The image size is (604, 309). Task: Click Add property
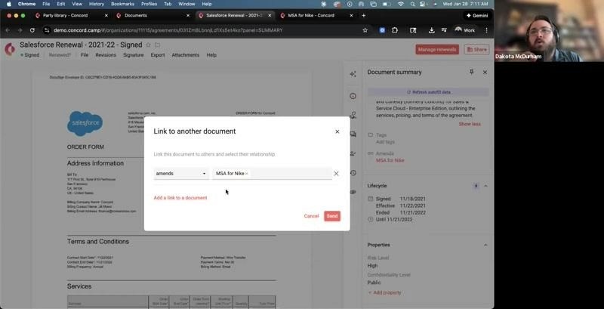[384, 293]
